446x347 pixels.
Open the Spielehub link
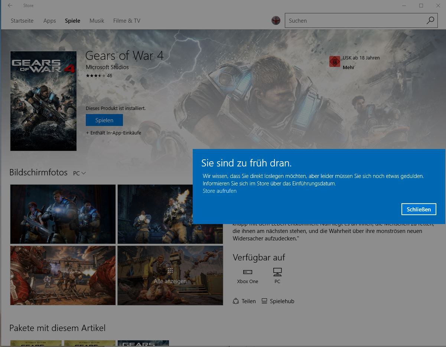coord(278,301)
